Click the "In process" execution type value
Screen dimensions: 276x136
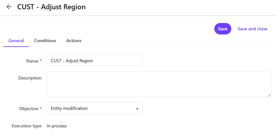pos(57,126)
